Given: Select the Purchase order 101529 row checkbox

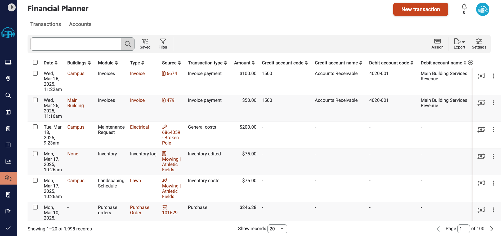Looking at the screenshot, I should pyautogui.click(x=35, y=207).
